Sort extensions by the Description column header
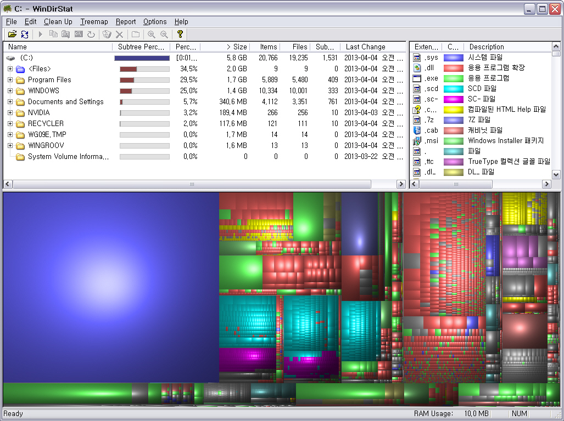 [507, 47]
